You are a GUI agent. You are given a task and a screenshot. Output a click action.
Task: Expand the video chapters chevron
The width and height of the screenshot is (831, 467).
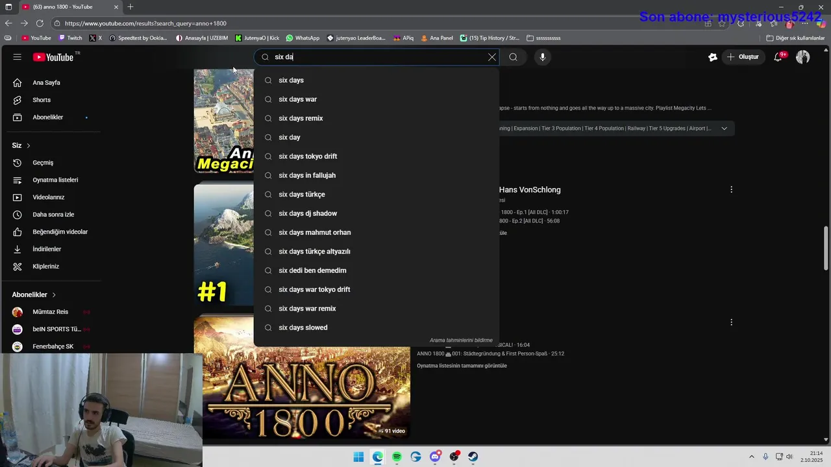point(724,128)
